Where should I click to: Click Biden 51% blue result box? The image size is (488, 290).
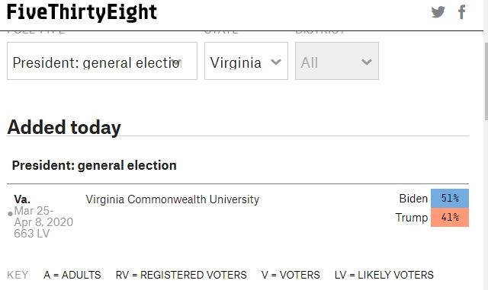click(450, 199)
